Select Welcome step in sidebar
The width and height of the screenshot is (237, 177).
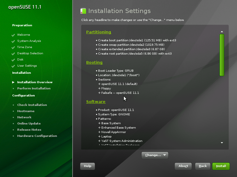click(24, 35)
